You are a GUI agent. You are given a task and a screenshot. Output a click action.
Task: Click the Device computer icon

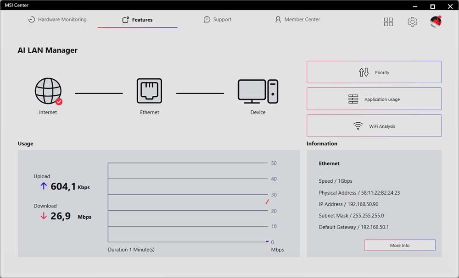pyautogui.click(x=257, y=91)
